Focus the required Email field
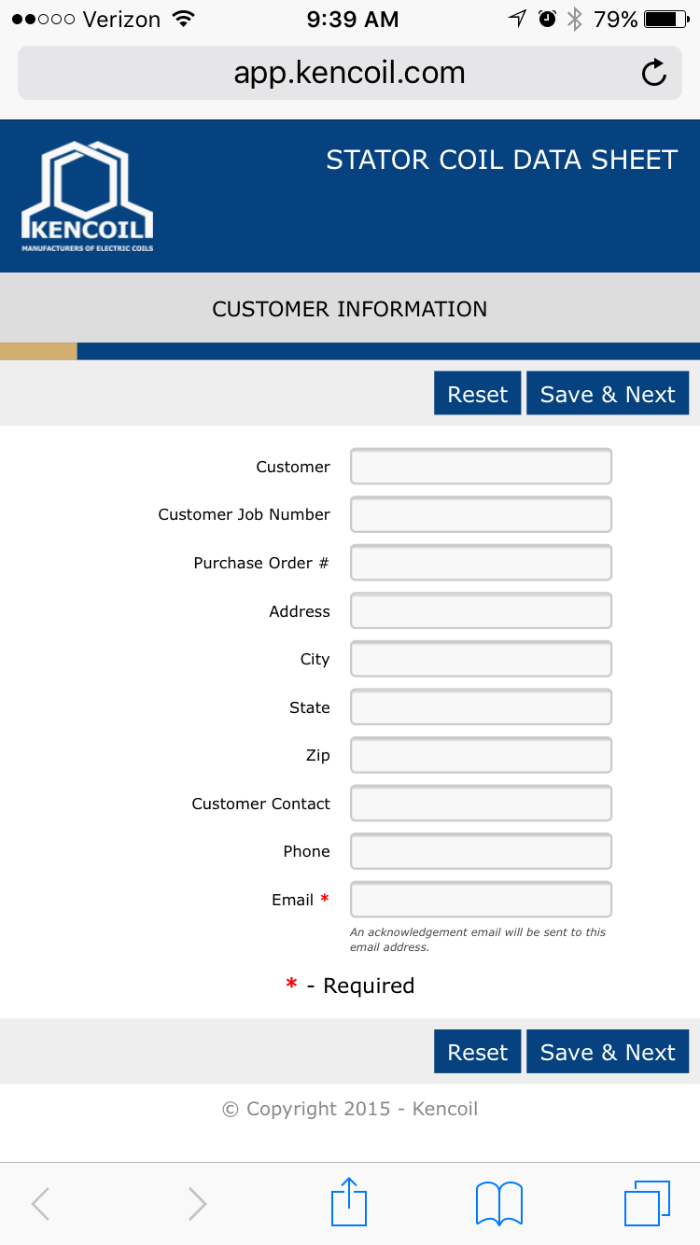Viewport: 700px width, 1245px height. point(481,900)
